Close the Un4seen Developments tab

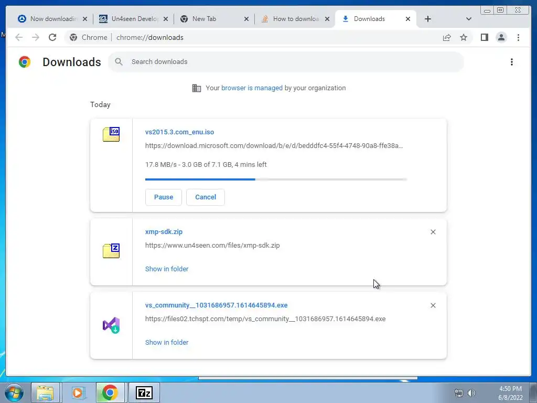(166, 19)
